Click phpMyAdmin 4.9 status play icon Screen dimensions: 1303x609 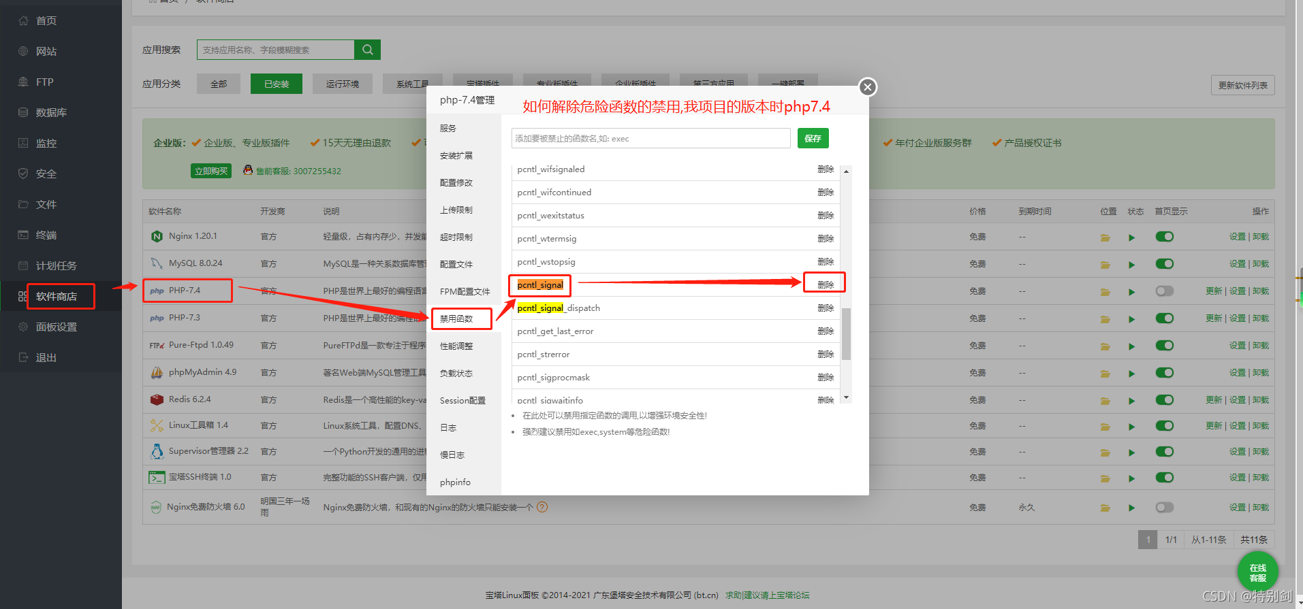click(1131, 374)
